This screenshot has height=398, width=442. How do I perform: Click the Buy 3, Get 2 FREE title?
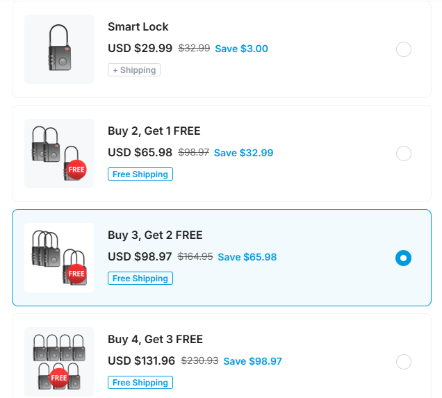point(155,235)
